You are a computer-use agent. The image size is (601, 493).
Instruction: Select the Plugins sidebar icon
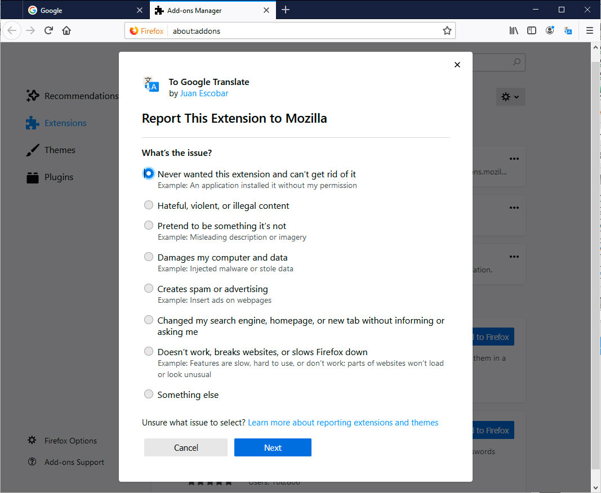coord(32,177)
